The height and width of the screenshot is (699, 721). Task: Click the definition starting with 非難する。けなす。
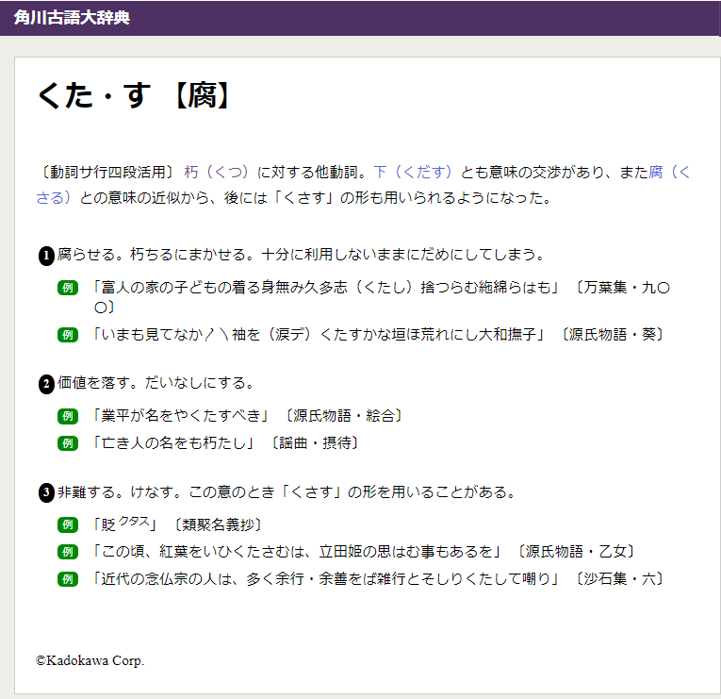point(287,492)
